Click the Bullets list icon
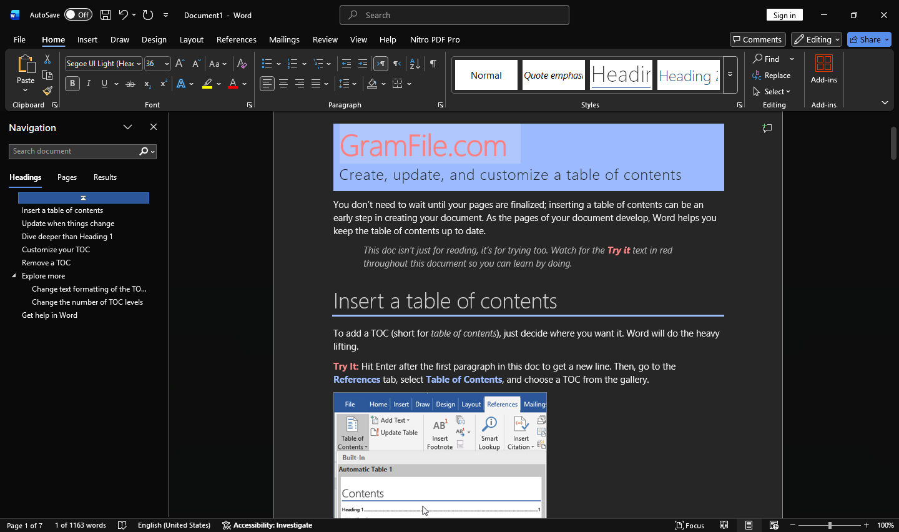The width and height of the screenshot is (899, 532). click(267, 64)
